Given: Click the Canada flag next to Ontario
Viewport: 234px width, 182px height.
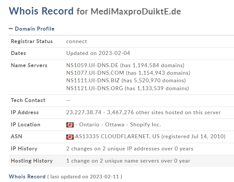Looking at the screenshot, I should pyautogui.click(x=70, y=125).
